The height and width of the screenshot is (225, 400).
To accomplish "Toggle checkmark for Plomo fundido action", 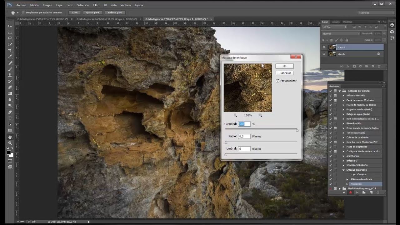I will coord(331,123).
